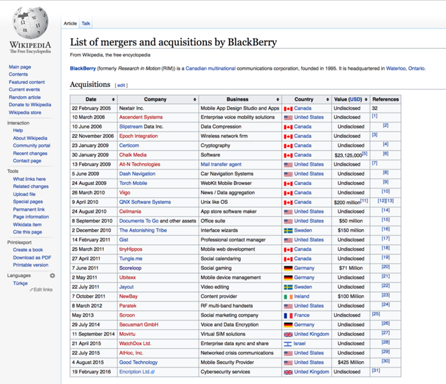Image resolution: width=446 pixels, height=384 pixels.
Task: Switch to the Talk tab
Action: pyautogui.click(x=86, y=24)
